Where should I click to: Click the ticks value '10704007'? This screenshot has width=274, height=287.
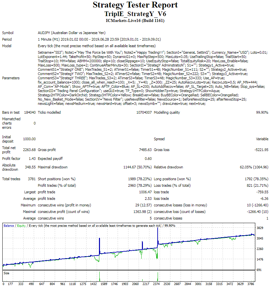pos(144,112)
